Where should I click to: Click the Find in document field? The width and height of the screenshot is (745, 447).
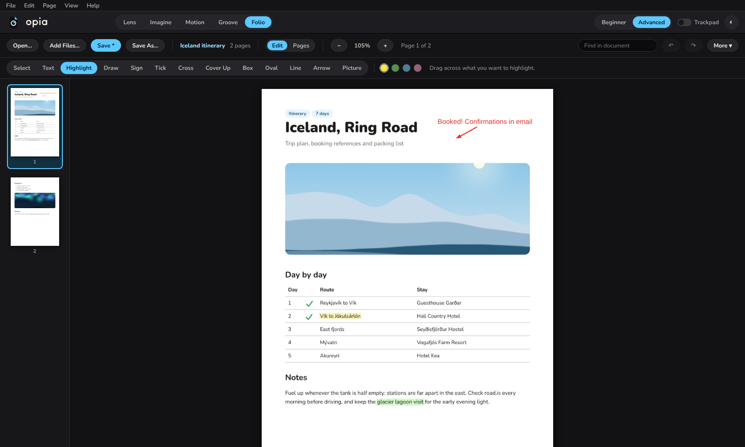(x=617, y=46)
